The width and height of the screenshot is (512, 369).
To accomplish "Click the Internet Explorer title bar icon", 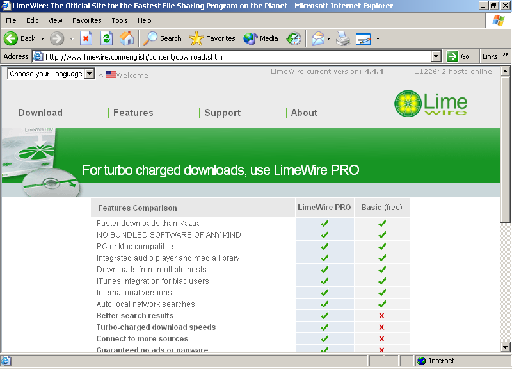I will tap(6, 6).
